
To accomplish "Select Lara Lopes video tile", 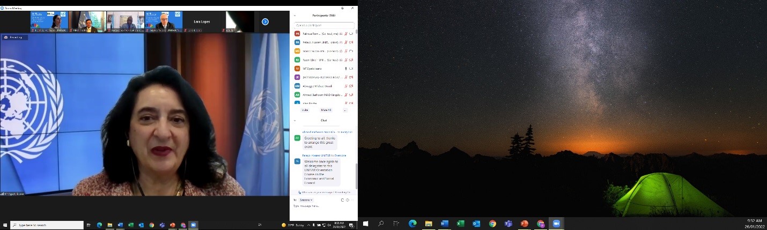I will [x=203, y=21].
